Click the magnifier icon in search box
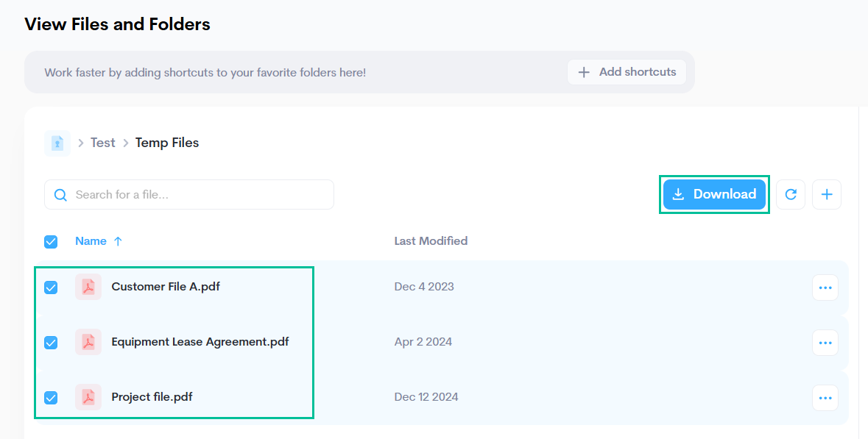The width and height of the screenshot is (868, 439). coord(61,195)
